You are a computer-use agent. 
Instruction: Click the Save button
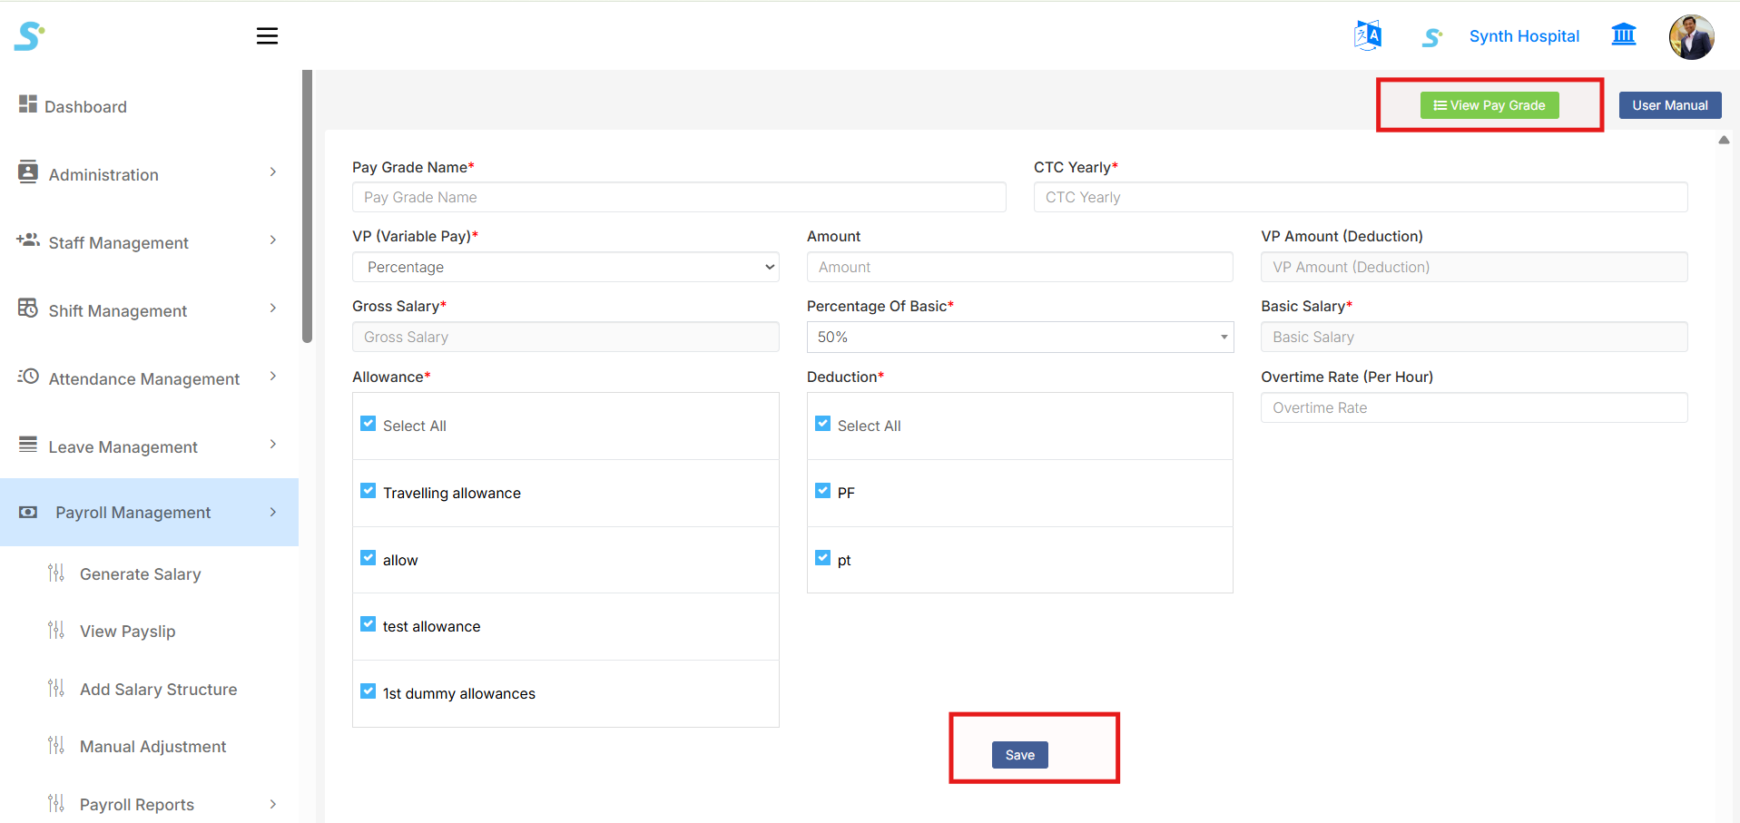(x=1020, y=755)
